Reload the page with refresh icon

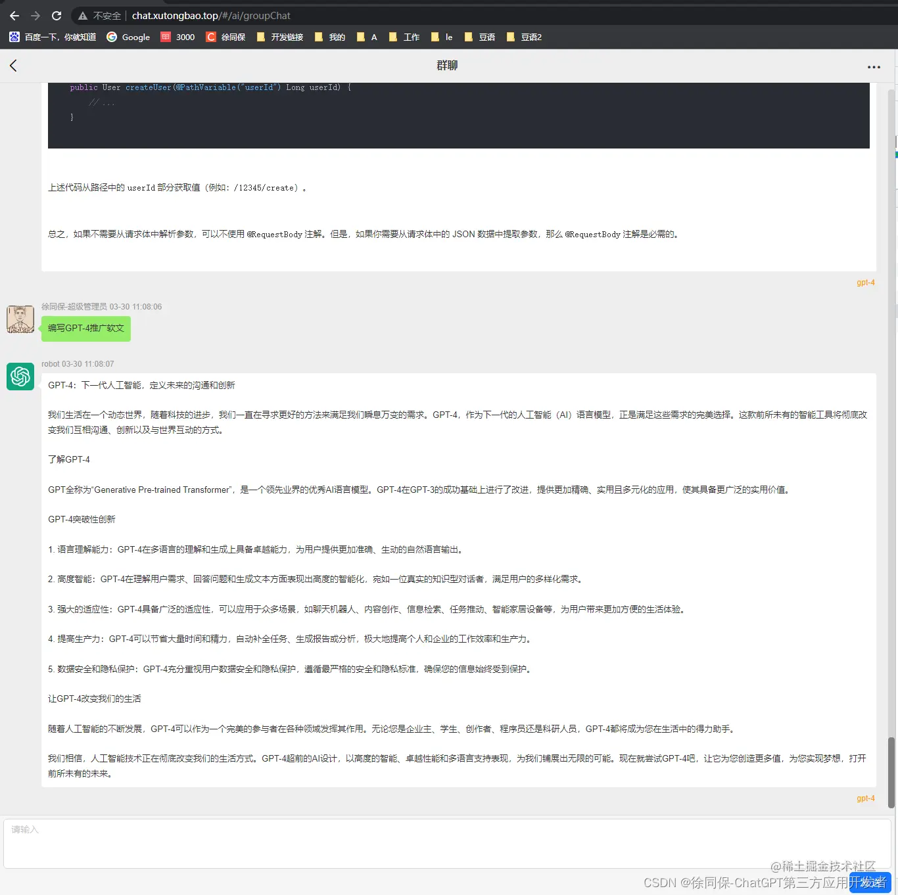[57, 16]
